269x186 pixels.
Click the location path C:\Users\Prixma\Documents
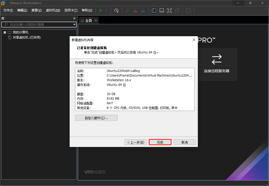point(149,75)
